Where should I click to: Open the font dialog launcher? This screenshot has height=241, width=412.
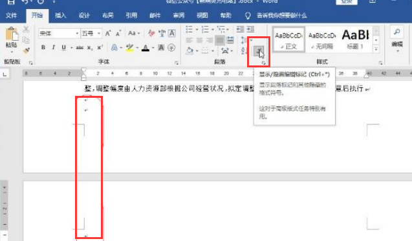coord(177,63)
